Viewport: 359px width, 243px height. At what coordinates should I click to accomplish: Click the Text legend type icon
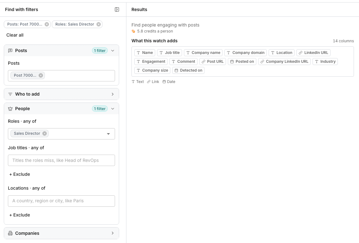133,82
